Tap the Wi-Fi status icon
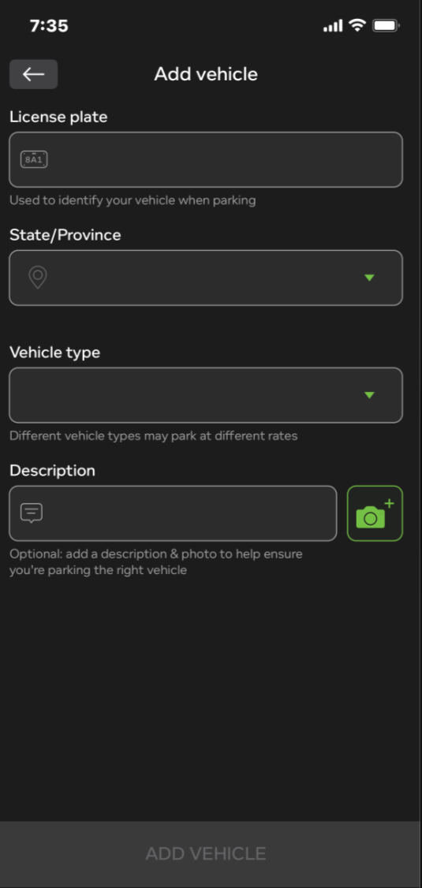Viewport: 422px width, 888px height. coord(357,25)
